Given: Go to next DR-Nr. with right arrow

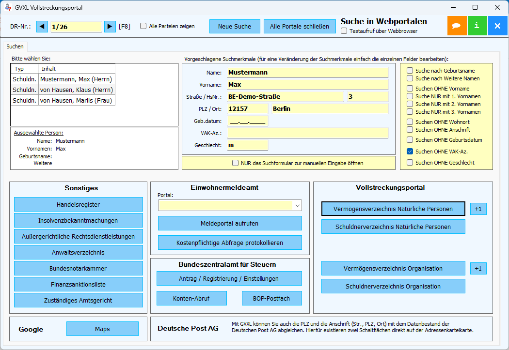Looking at the screenshot, I should click(x=110, y=27).
